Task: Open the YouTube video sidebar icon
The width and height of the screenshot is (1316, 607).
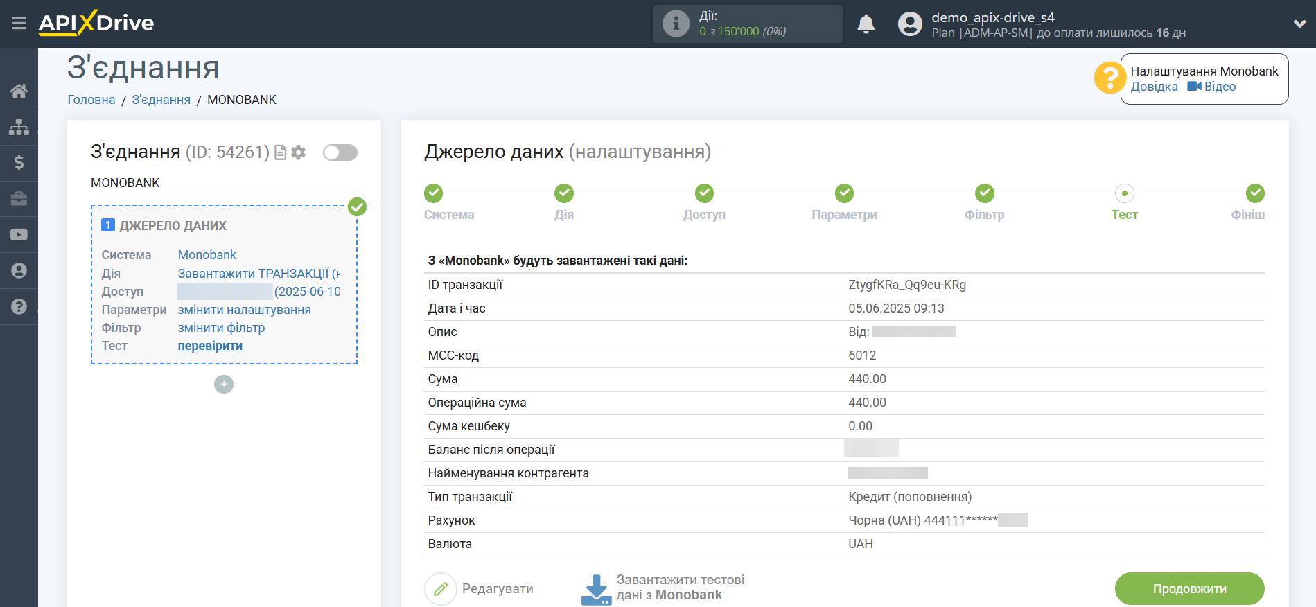Action: (x=19, y=235)
